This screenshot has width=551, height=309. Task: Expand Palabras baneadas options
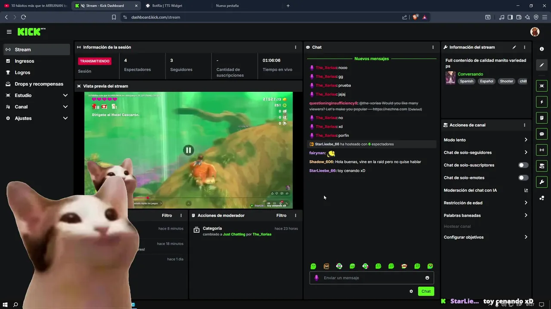click(486, 215)
